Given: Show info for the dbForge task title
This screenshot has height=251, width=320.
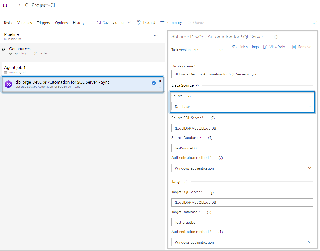Looking at the screenshot, I should [276, 37].
